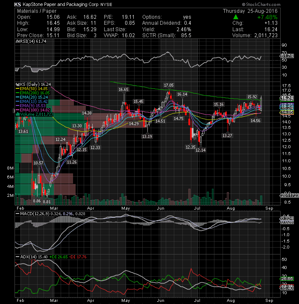Click the 8.81 low annotation
299x304 pixels.
pyautogui.click(x=47, y=202)
